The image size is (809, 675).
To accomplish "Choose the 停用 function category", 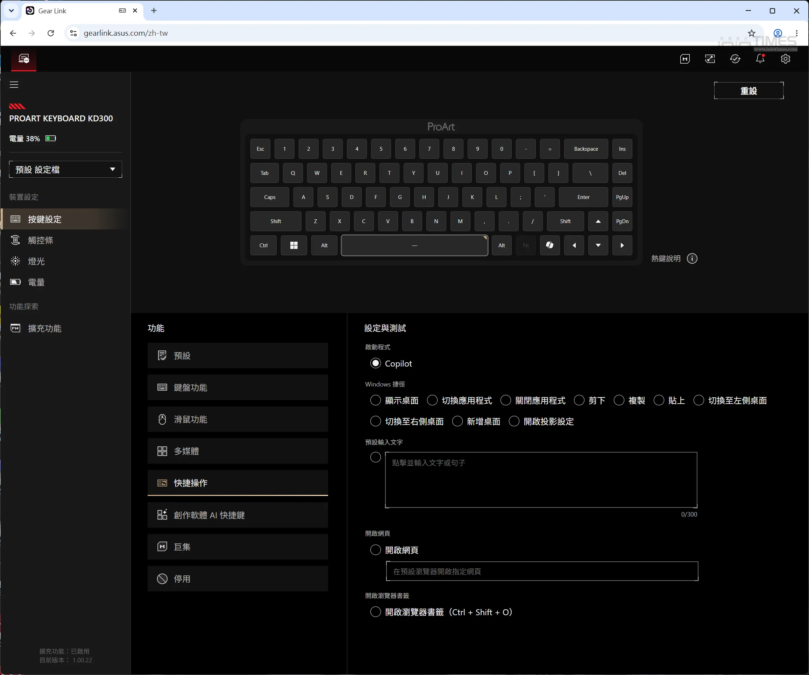I will point(238,579).
